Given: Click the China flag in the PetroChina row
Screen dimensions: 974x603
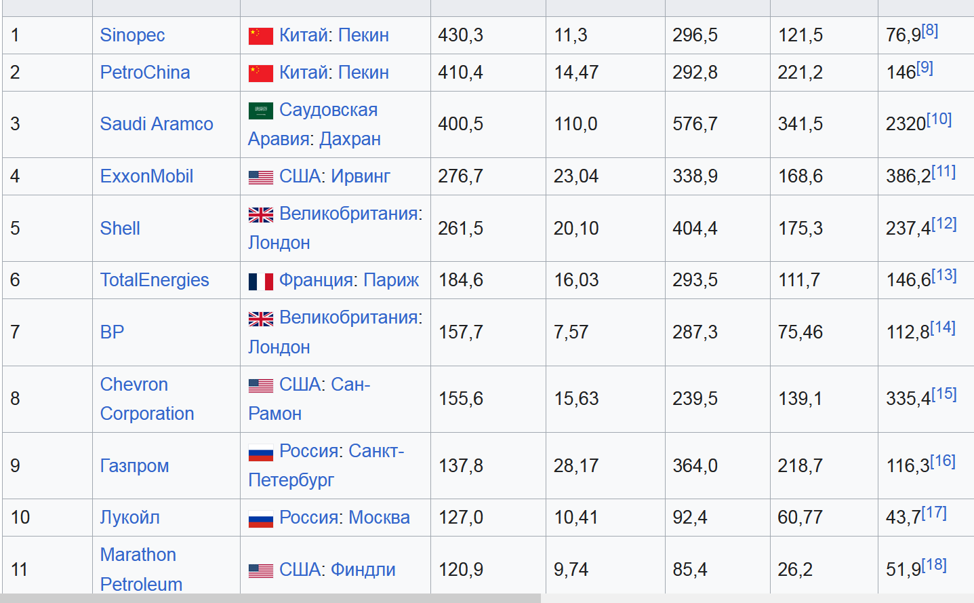Looking at the screenshot, I should (x=261, y=73).
